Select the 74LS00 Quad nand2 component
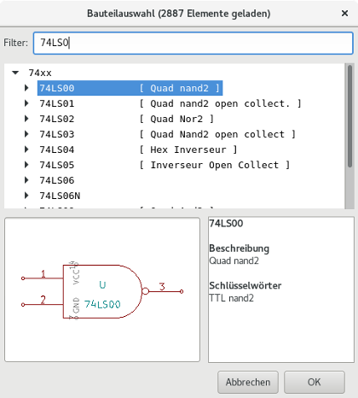 coord(130,88)
